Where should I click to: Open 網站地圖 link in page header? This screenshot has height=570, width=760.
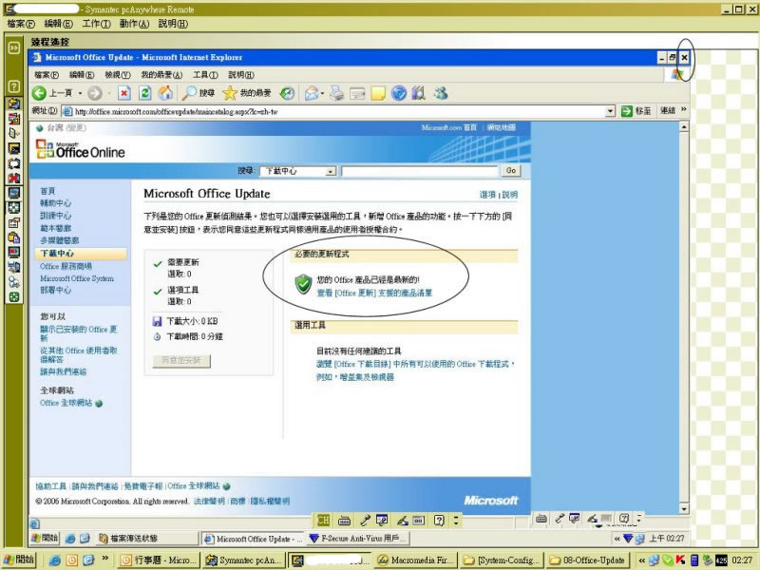point(502,127)
